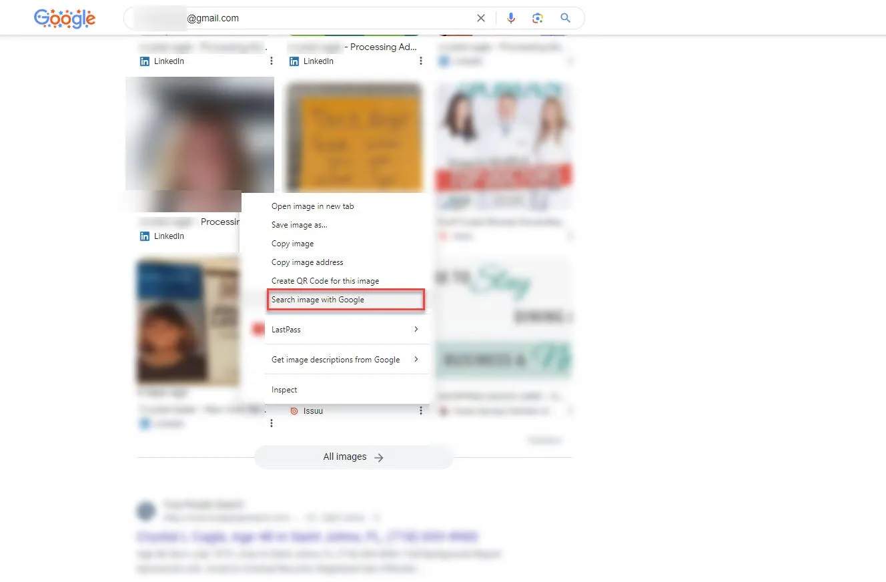Open Google Lens search-by-image icon

[x=538, y=18]
